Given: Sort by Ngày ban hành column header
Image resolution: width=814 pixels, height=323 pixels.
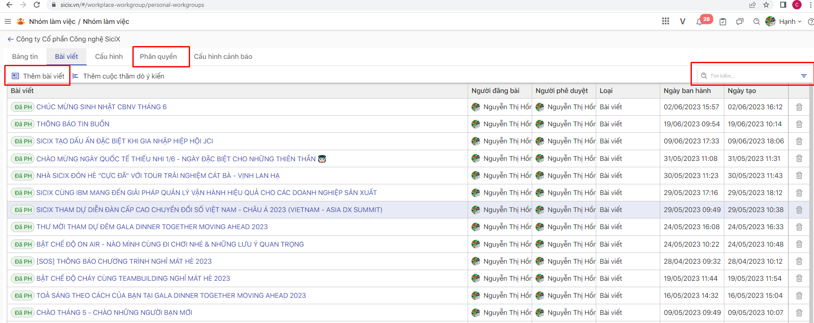Looking at the screenshot, I should click(687, 91).
